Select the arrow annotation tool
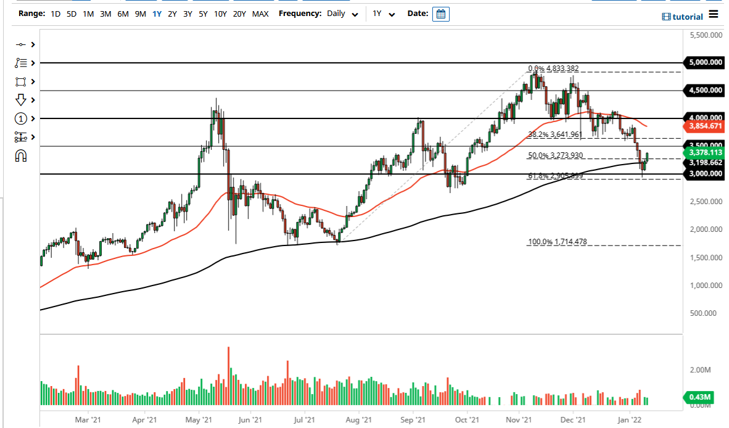Viewport: 729px width, 428px height. click(x=20, y=99)
